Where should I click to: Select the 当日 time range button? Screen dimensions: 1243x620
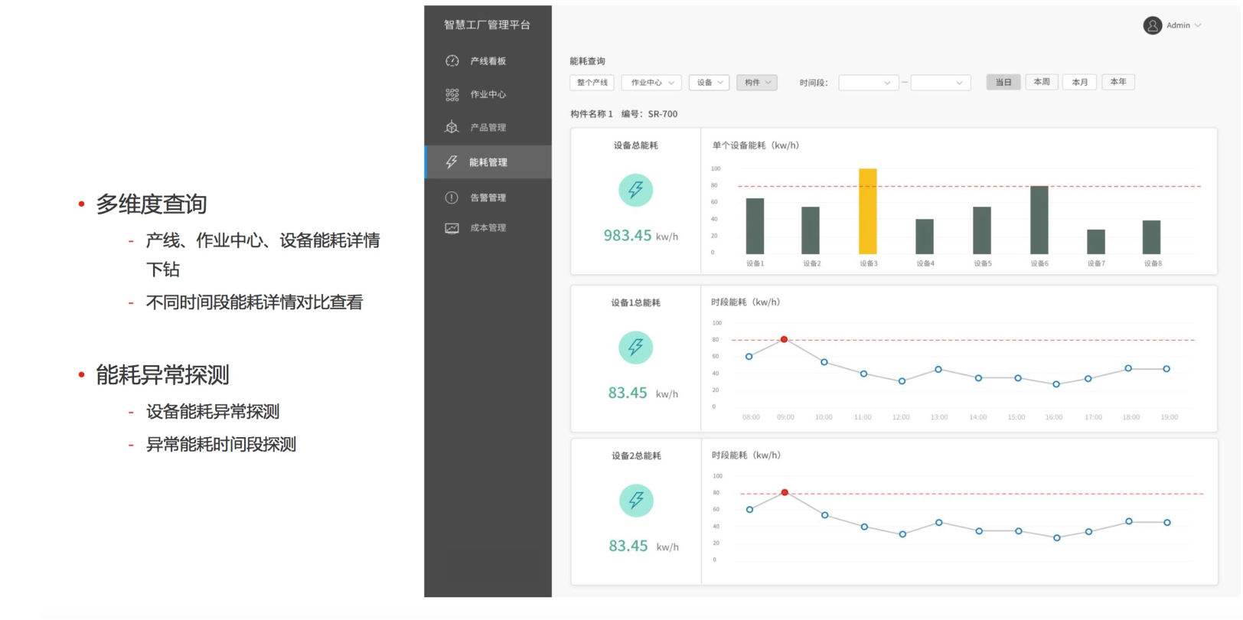pyautogui.click(x=1003, y=82)
